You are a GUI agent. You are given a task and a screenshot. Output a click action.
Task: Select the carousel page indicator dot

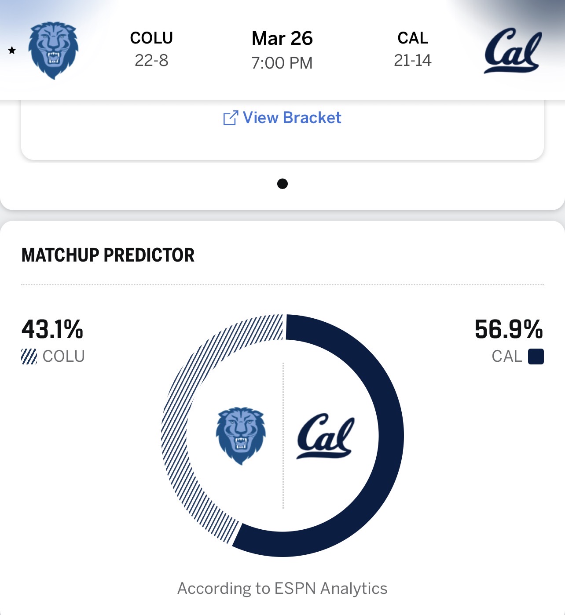tap(282, 184)
